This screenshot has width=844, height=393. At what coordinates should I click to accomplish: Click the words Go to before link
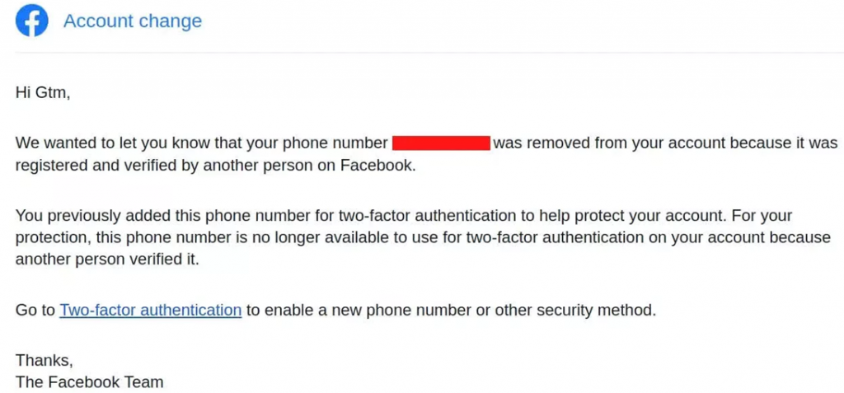(35, 310)
